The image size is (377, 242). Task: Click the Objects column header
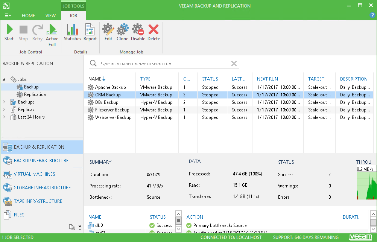point(187,79)
